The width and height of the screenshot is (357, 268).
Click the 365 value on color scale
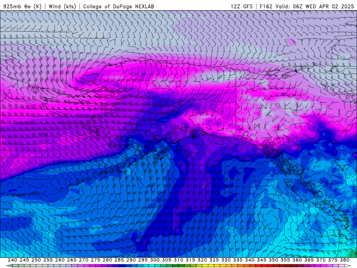(x=309, y=260)
